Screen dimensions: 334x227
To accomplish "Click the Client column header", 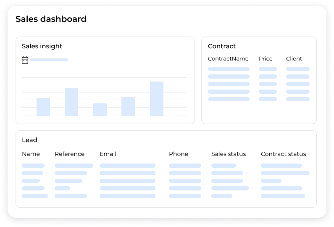I will pos(294,59).
